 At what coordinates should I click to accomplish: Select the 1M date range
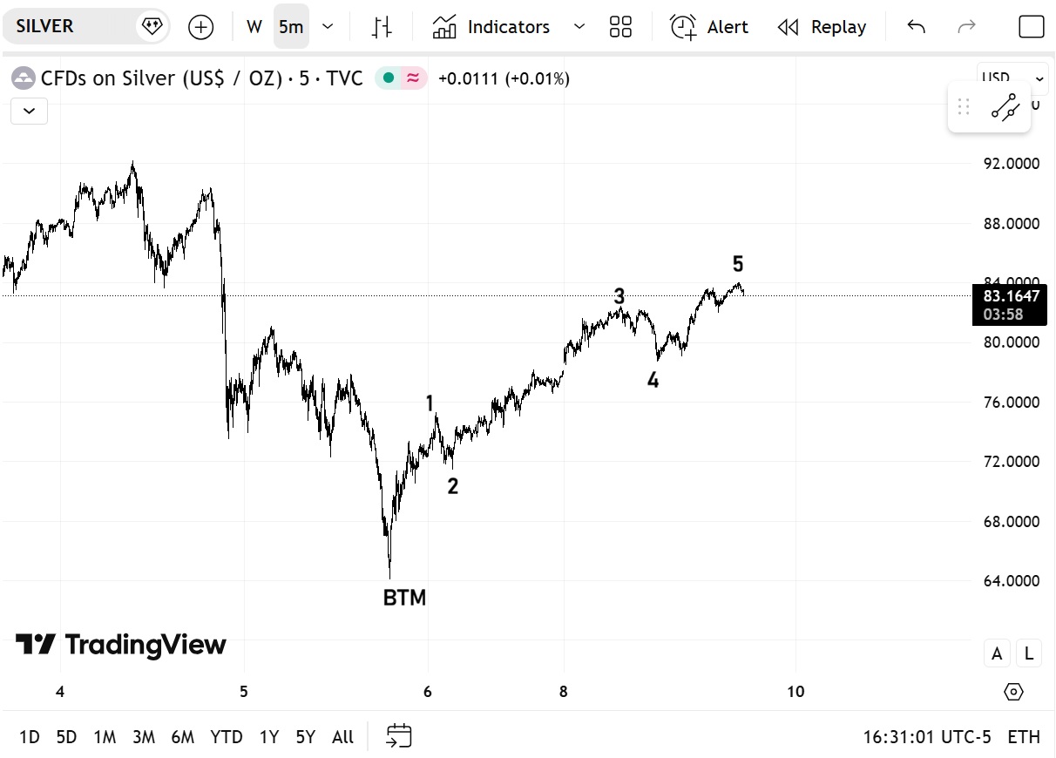(105, 737)
